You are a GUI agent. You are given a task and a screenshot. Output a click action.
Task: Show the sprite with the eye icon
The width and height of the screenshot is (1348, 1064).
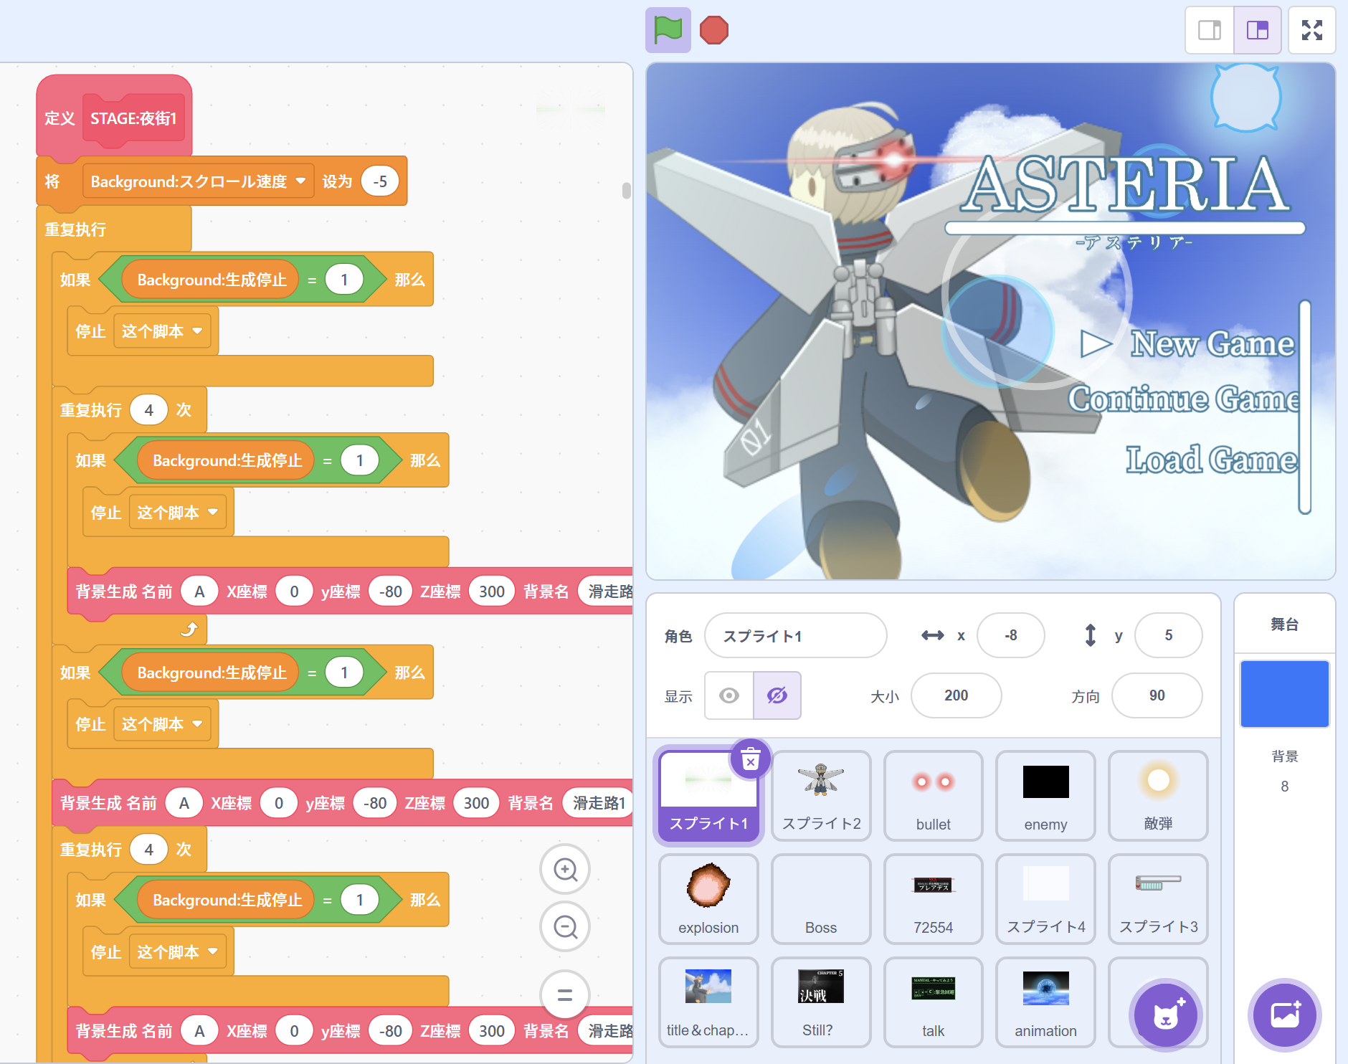(x=729, y=695)
